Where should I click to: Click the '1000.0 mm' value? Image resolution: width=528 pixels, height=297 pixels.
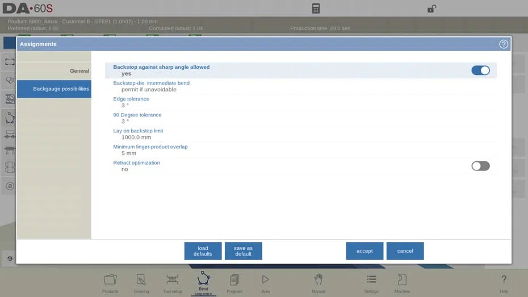click(x=136, y=137)
